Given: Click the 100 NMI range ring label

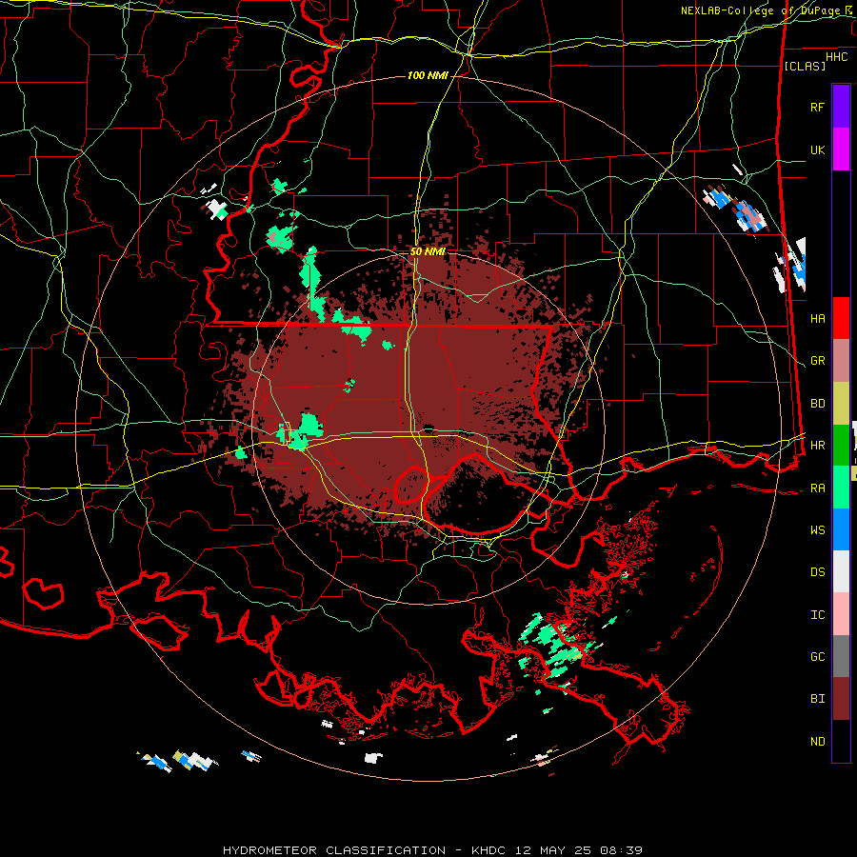Looking at the screenshot, I should coord(428,75).
